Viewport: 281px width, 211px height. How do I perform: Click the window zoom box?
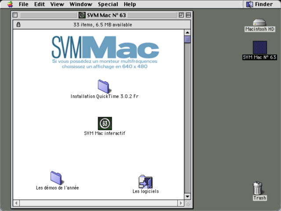coord(181,15)
